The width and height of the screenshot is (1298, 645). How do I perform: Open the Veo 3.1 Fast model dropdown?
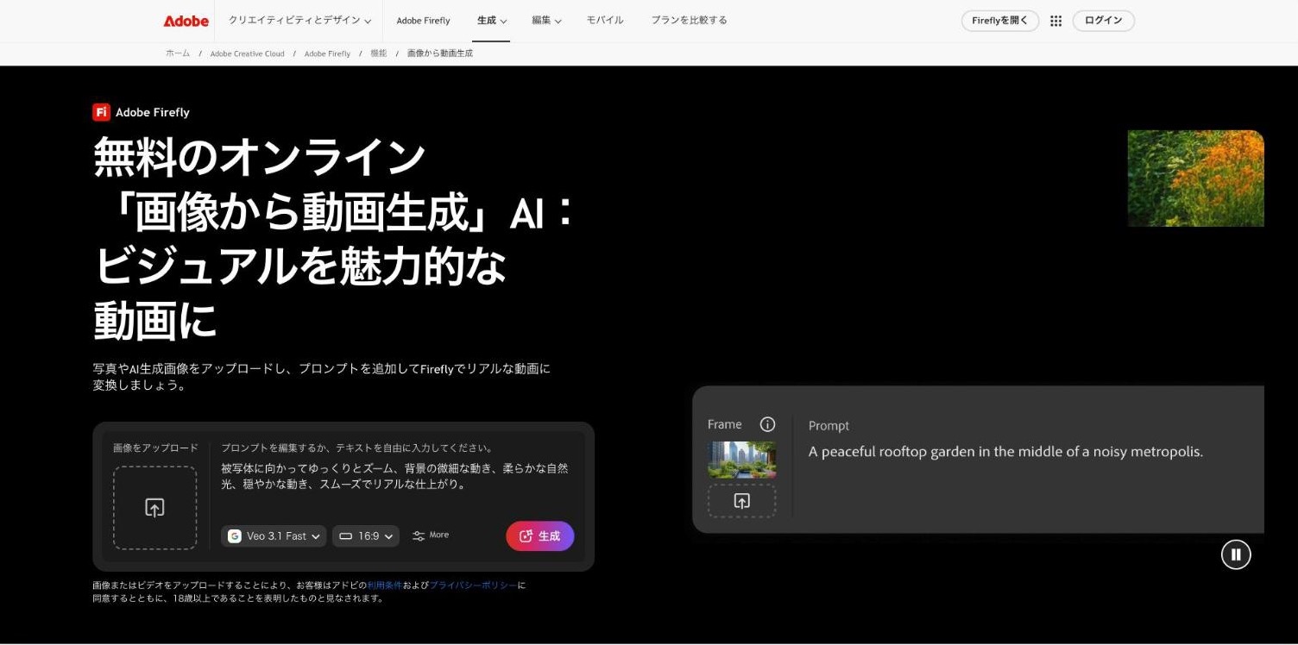pos(274,536)
